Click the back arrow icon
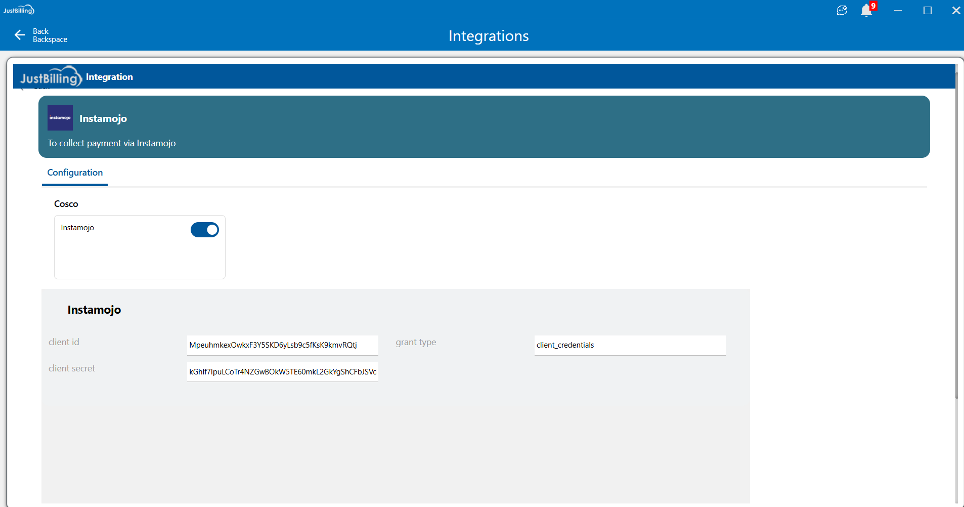 [20, 35]
